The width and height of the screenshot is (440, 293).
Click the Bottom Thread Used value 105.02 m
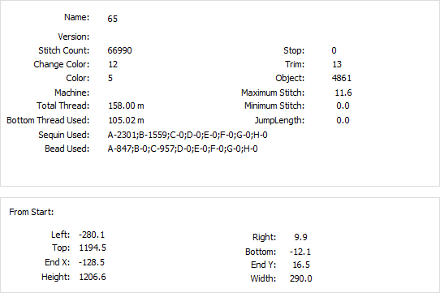pyautogui.click(x=126, y=120)
